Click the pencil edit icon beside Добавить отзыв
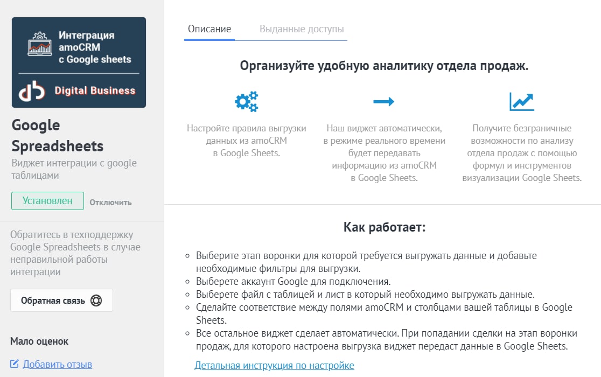601x377 pixels. 14,364
